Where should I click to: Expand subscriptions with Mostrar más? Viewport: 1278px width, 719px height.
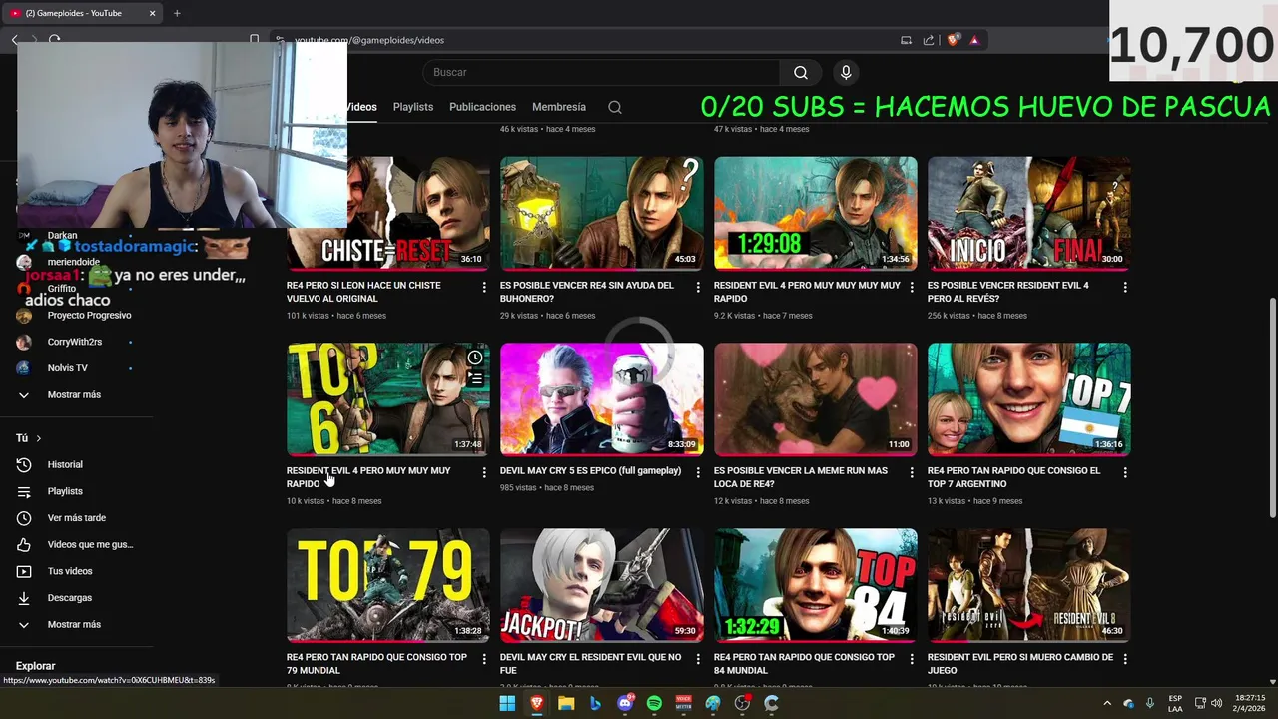76,394
